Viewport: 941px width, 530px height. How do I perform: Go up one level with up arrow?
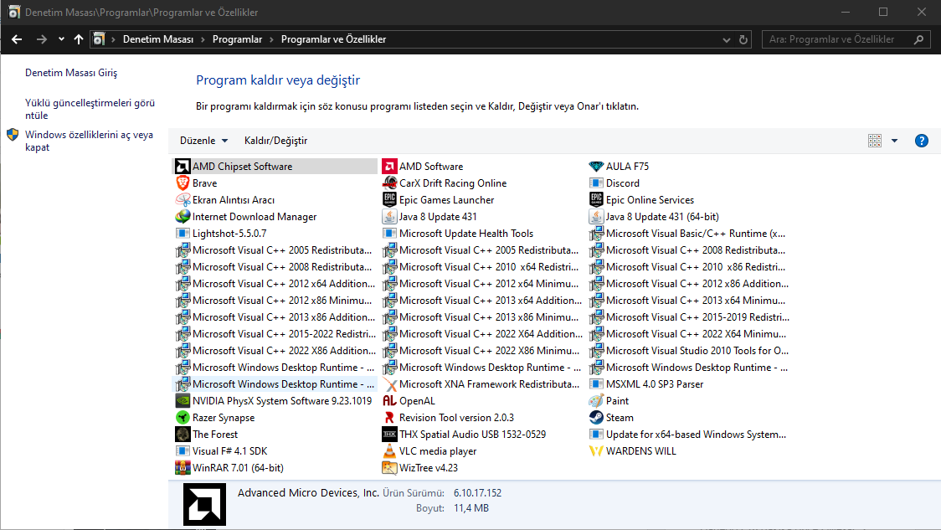79,39
